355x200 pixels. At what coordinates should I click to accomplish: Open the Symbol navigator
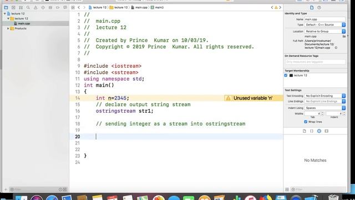pyautogui.click(x=21, y=7)
